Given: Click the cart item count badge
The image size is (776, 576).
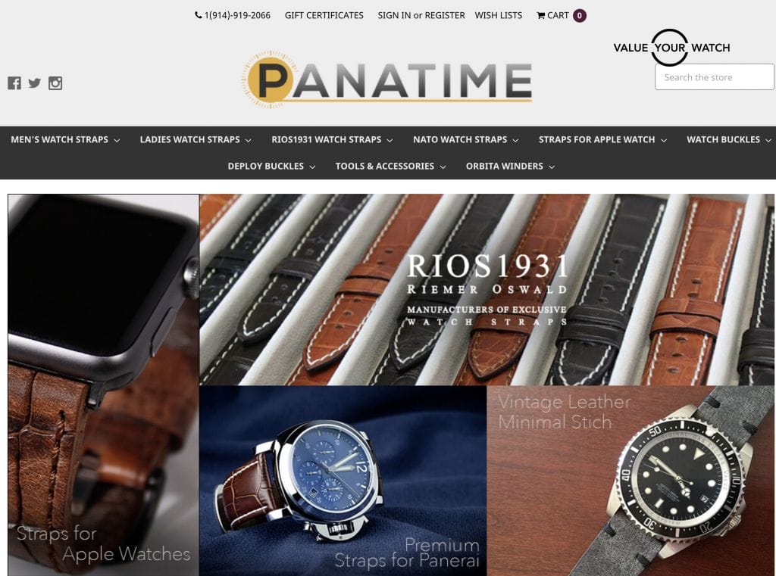Looking at the screenshot, I should pos(580,15).
